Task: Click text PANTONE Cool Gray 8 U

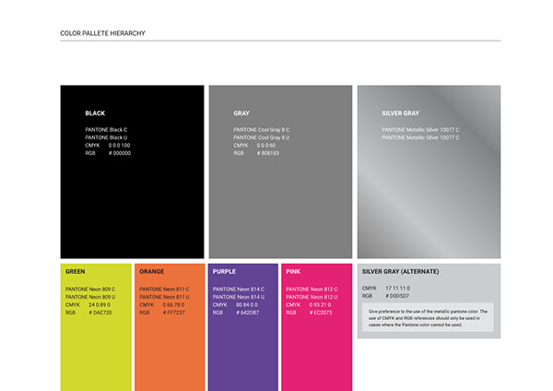Action: [262, 137]
